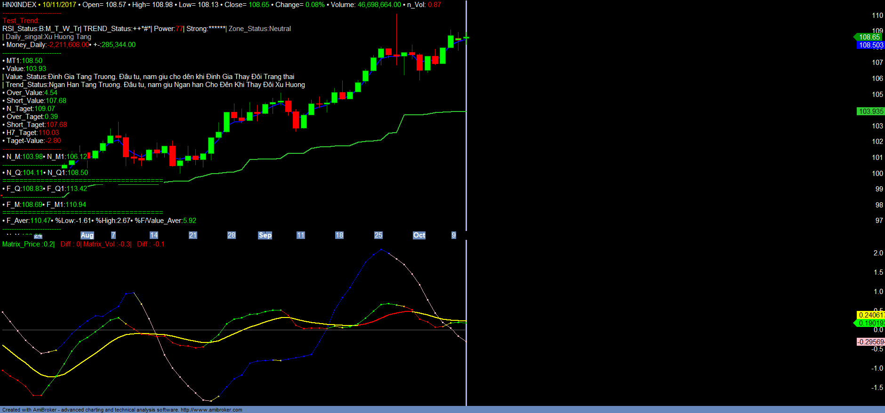The image size is (885, 413).
Task: Click the Aug month label on the time axis
Action: [87, 235]
